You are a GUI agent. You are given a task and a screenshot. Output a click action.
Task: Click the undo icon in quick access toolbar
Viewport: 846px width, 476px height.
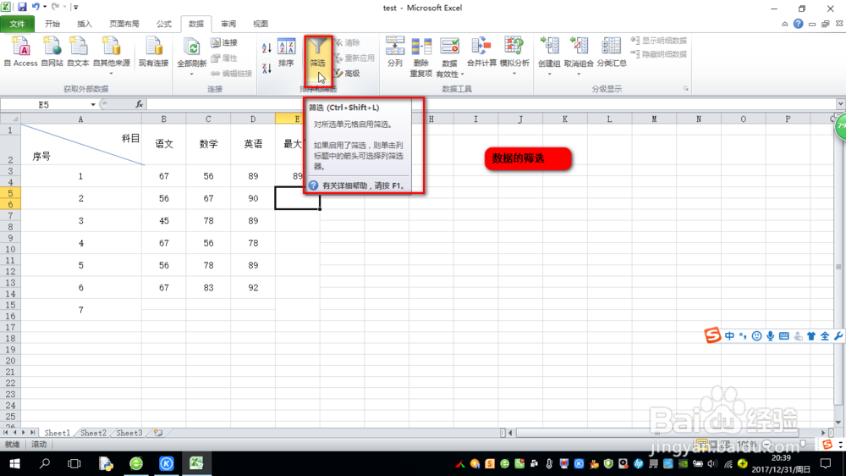click(x=36, y=7)
